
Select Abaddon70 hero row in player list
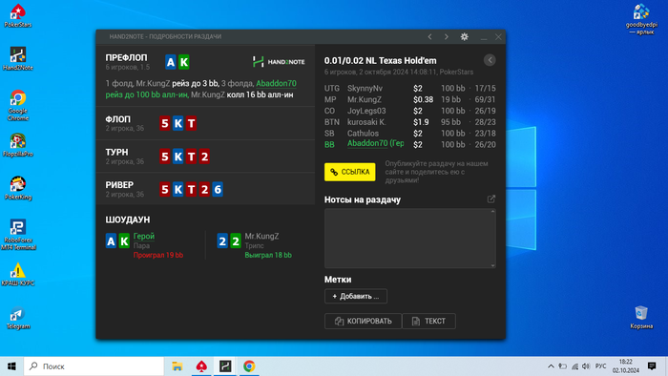[x=409, y=144]
